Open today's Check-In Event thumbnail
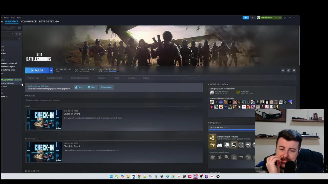 coord(44,119)
